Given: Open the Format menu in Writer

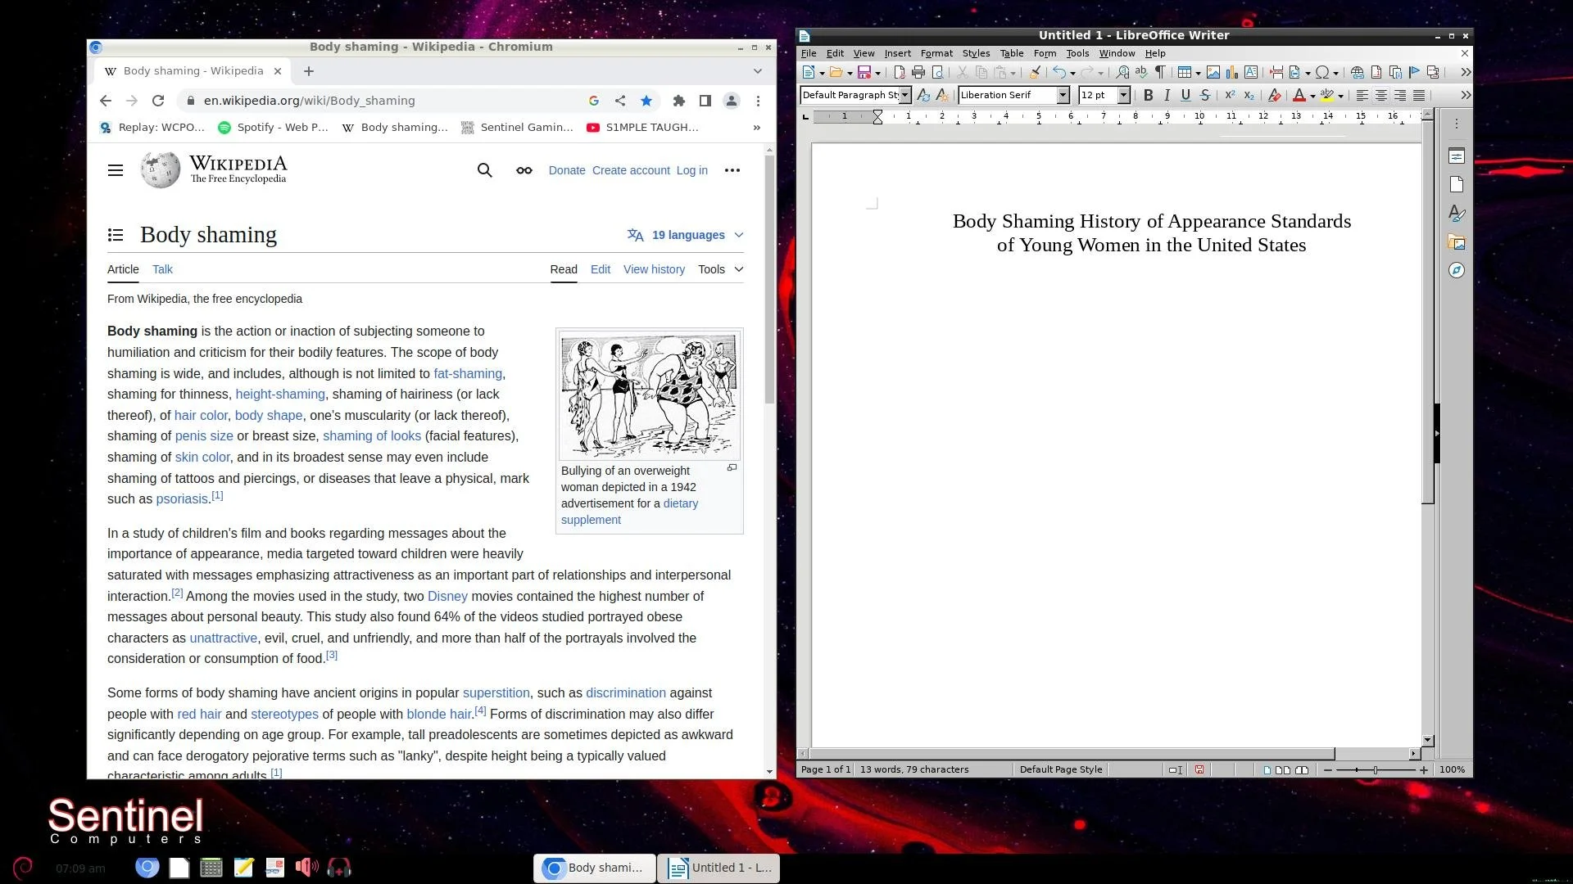Looking at the screenshot, I should pos(936,53).
